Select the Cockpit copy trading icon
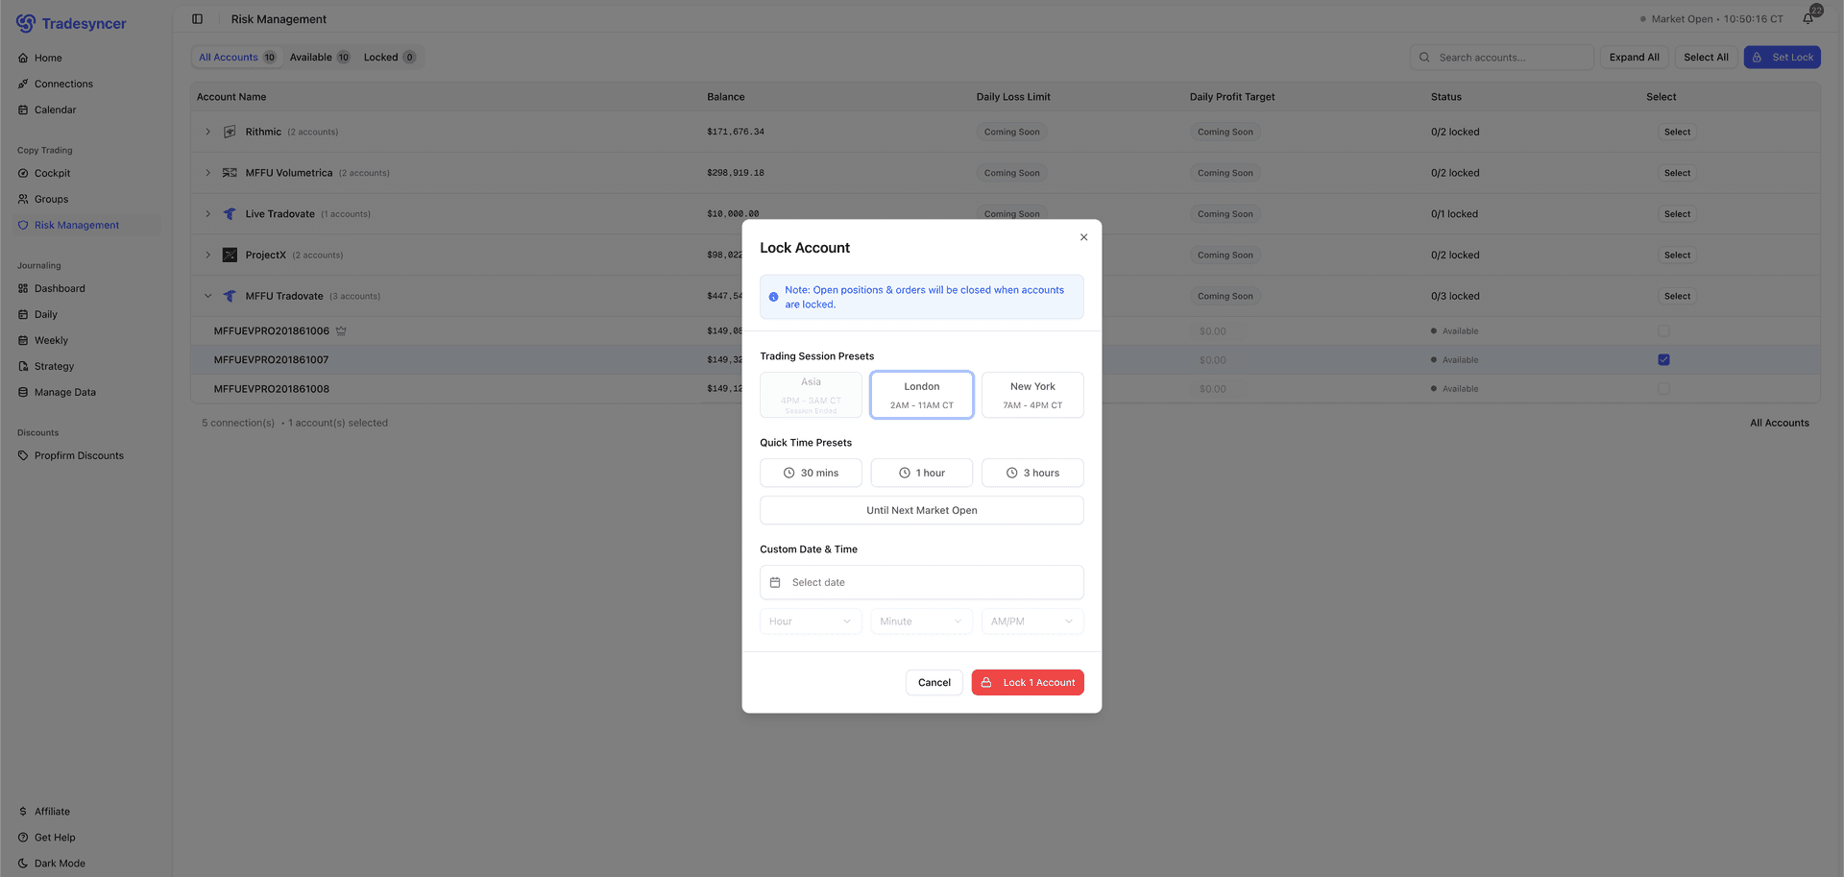The height and width of the screenshot is (877, 1844). [23, 173]
